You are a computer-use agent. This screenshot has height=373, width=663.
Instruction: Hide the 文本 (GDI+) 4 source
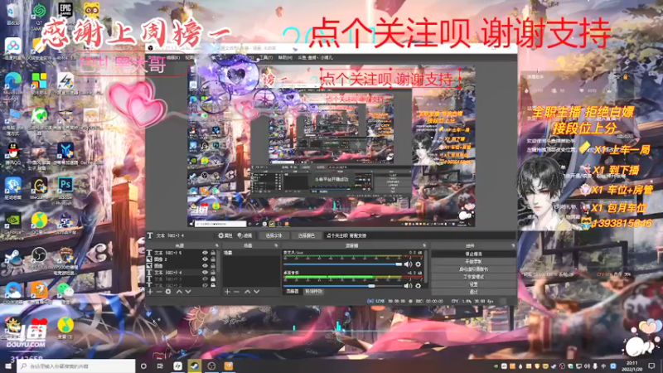[x=205, y=273]
